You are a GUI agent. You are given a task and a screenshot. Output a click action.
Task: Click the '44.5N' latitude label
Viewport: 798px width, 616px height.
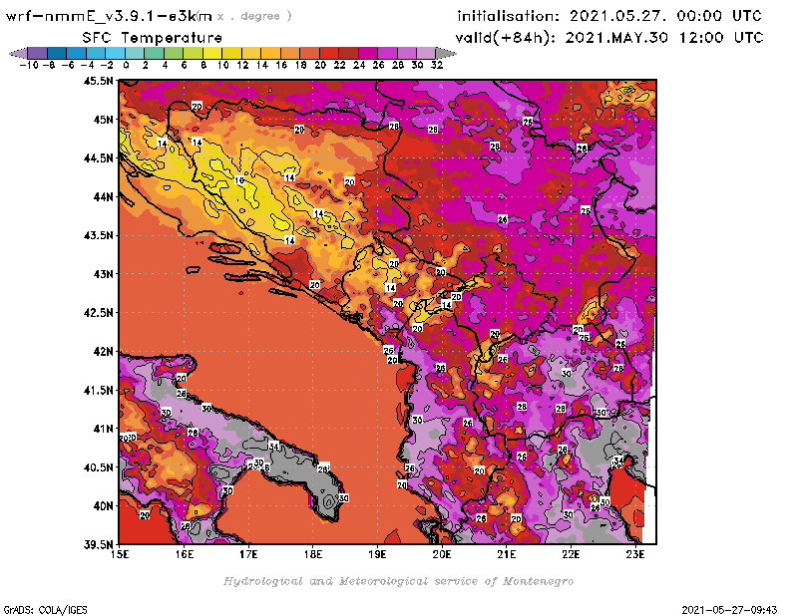pos(98,158)
